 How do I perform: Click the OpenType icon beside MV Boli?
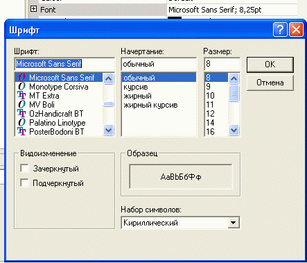(x=21, y=105)
